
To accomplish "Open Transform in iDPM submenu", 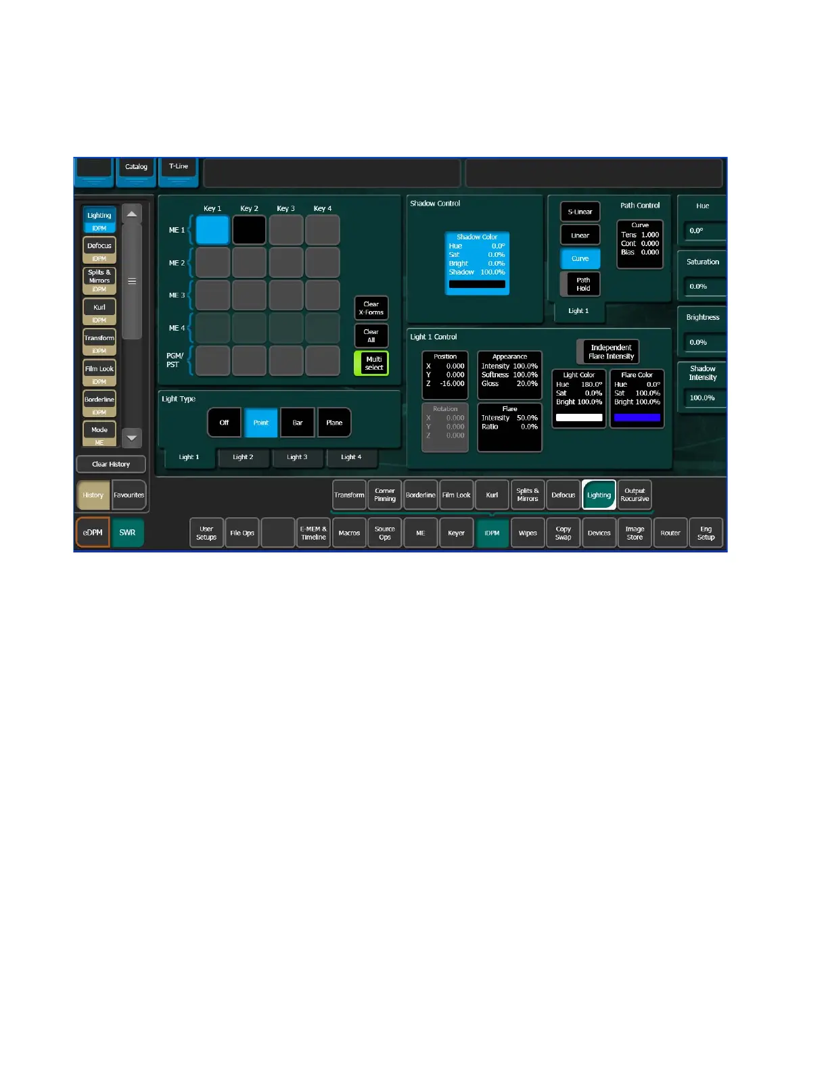I will point(349,495).
